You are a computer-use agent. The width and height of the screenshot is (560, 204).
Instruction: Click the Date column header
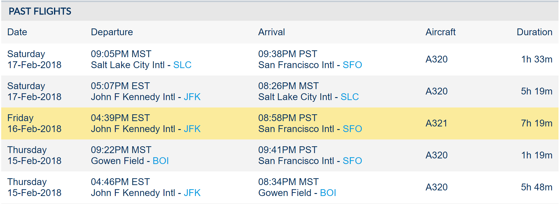[17, 32]
